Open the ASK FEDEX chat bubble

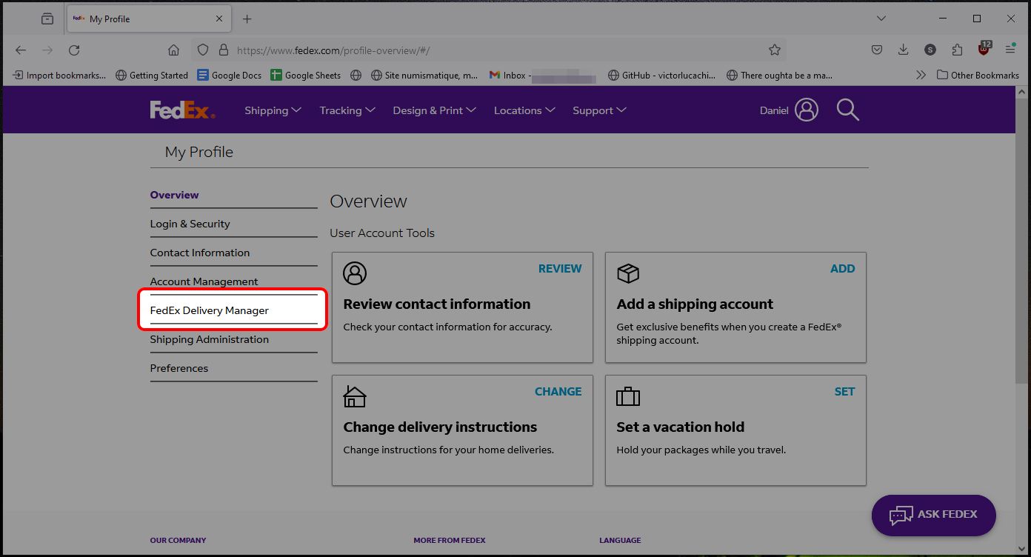pyautogui.click(x=933, y=515)
